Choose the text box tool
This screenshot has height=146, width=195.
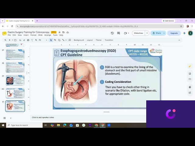55,40
